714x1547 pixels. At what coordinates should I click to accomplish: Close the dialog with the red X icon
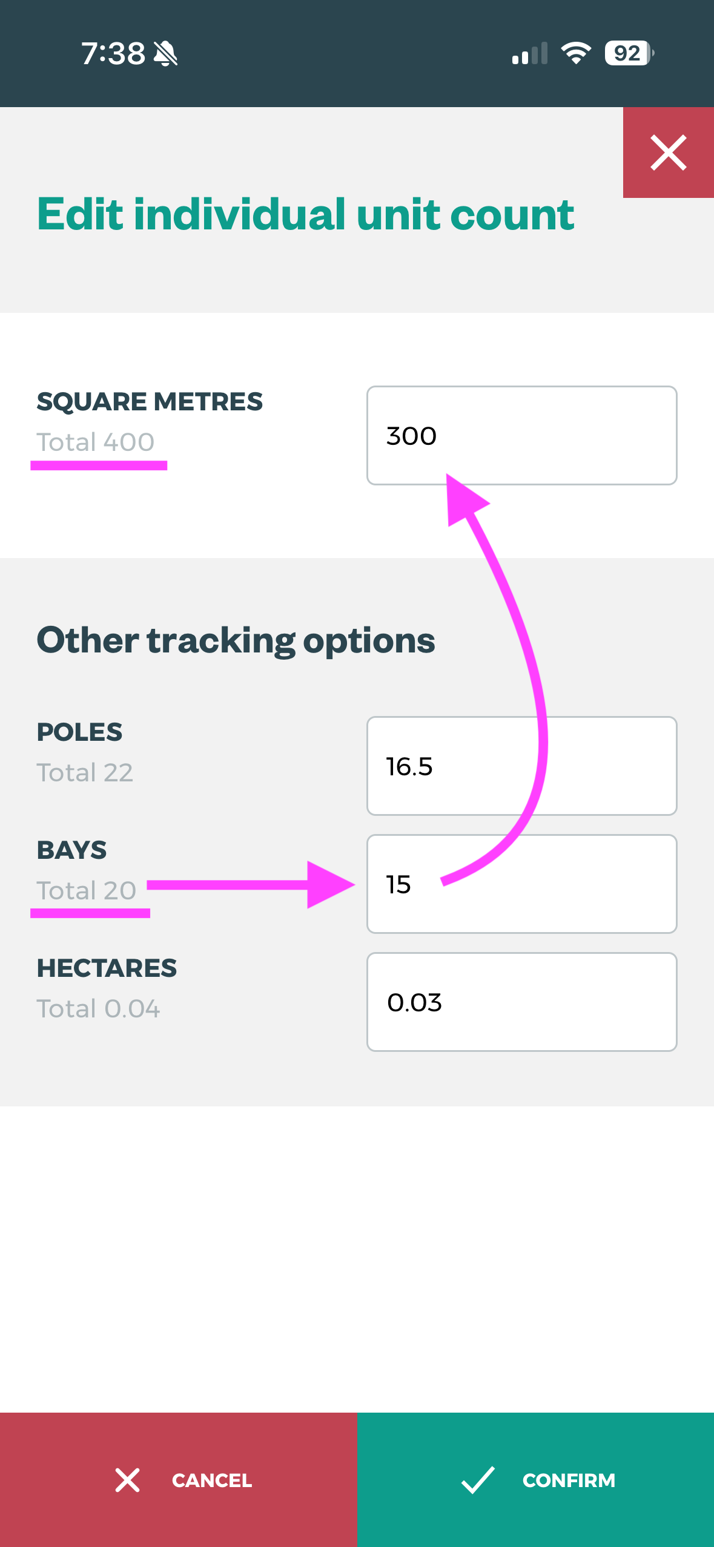668,153
